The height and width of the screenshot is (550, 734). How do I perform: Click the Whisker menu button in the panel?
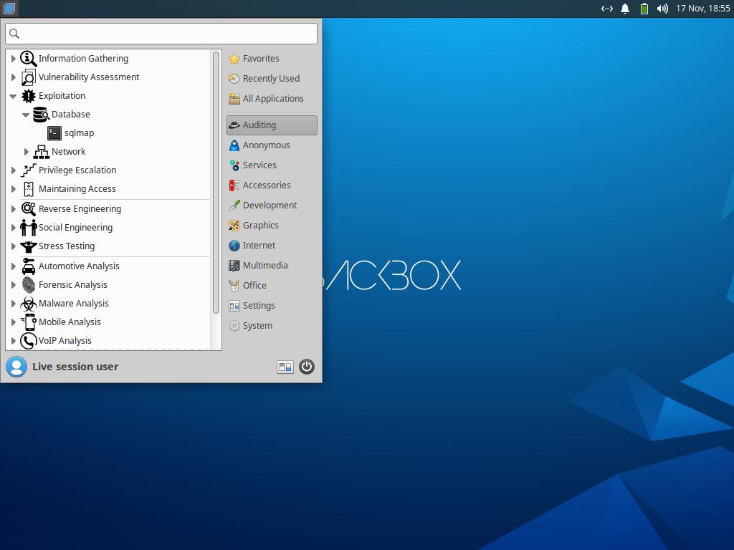(9, 8)
